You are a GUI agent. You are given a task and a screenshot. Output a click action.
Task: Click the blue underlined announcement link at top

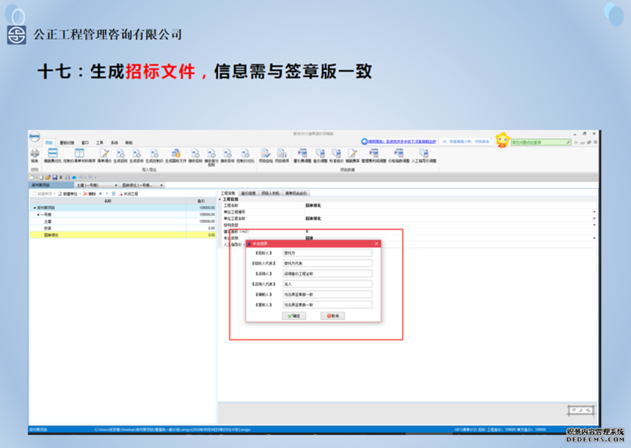pyautogui.click(x=402, y=142)
